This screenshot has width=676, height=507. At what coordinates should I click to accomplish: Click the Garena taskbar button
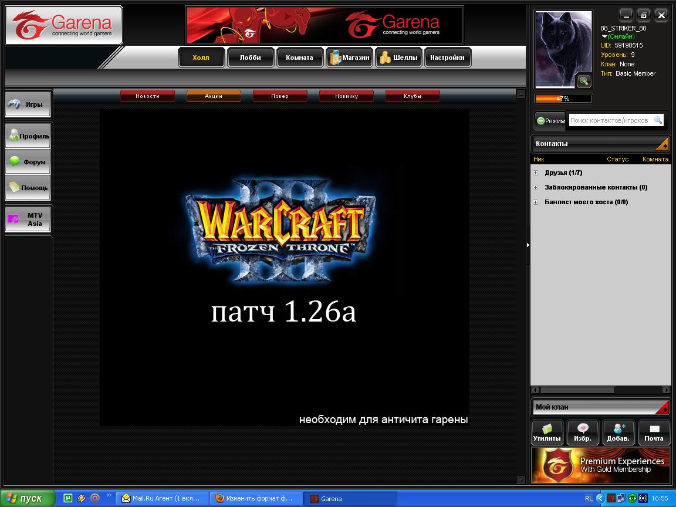click(x=350, y=498)
